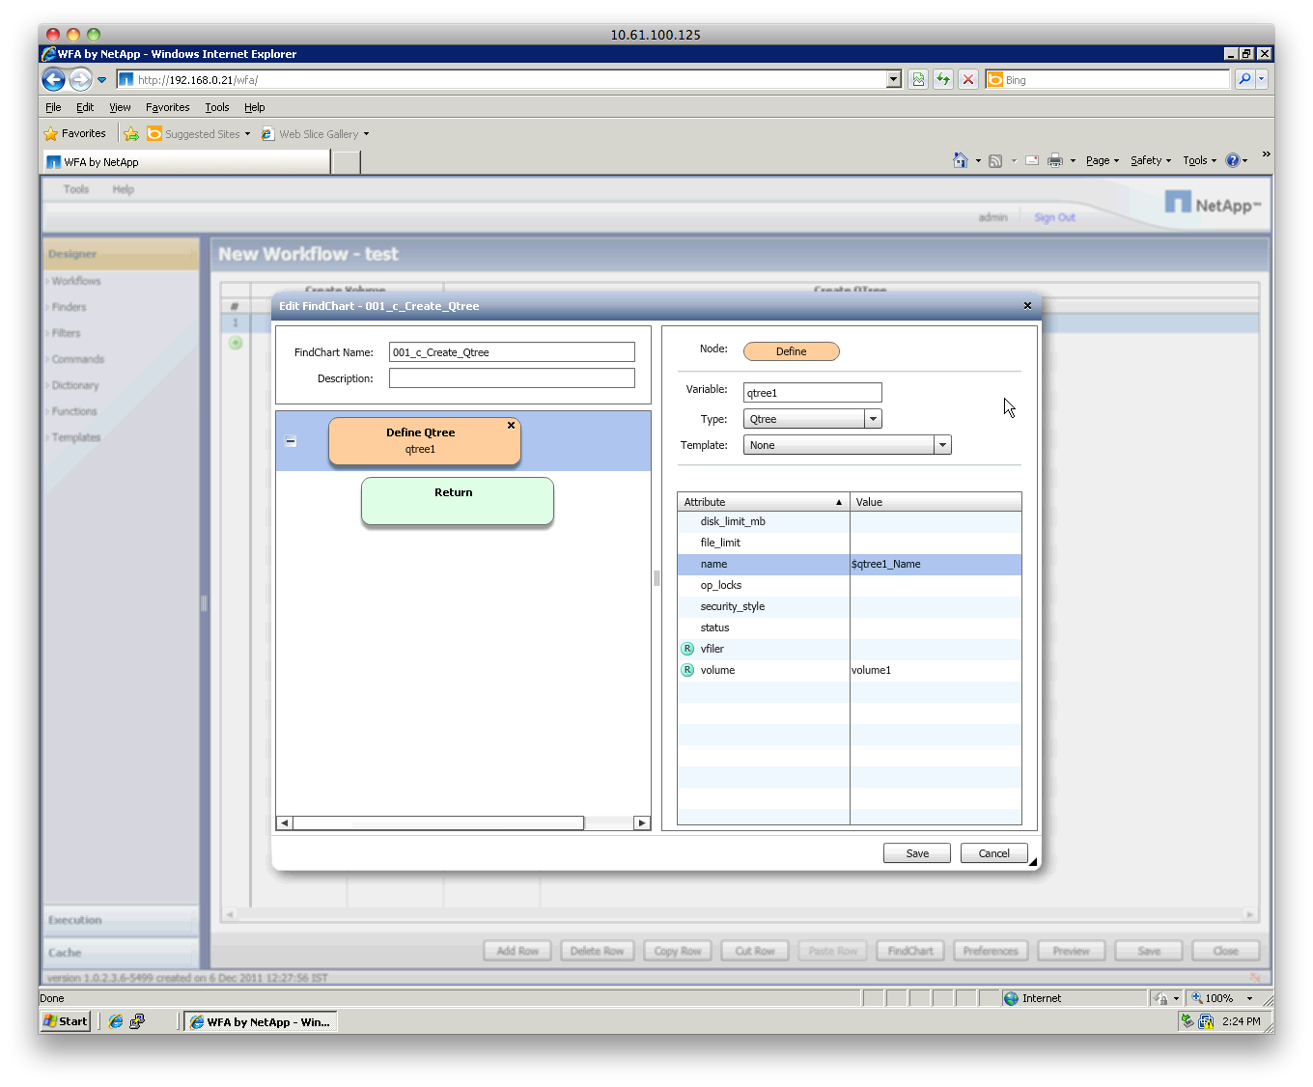Open the View menu
The image size is (1313, 1087).
tap(120, 107)
